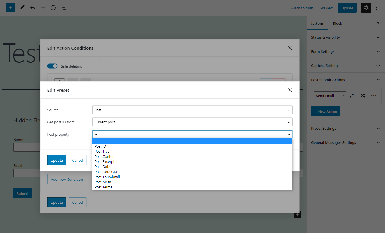The image size is (385, 233).
Task: Open the document overview list view
Action: [63, 8]
